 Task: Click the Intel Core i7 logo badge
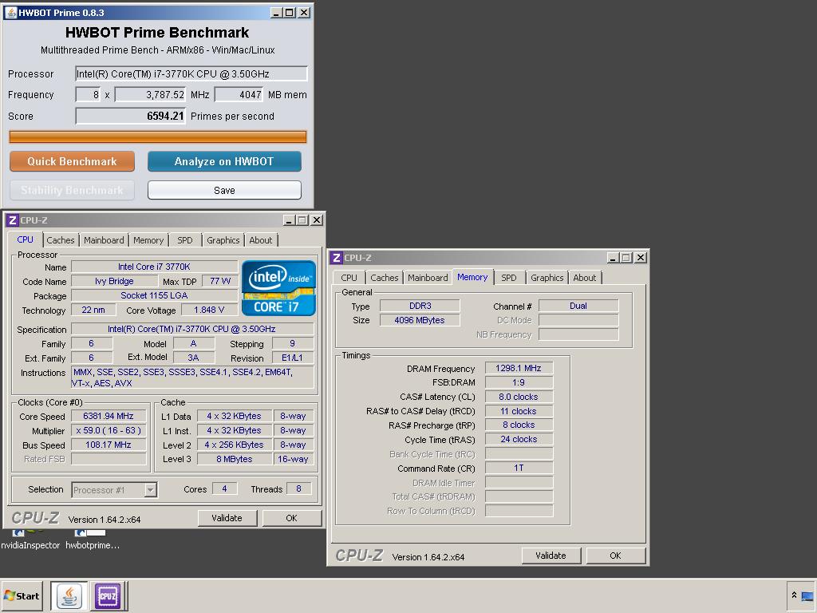pos(278,288)
